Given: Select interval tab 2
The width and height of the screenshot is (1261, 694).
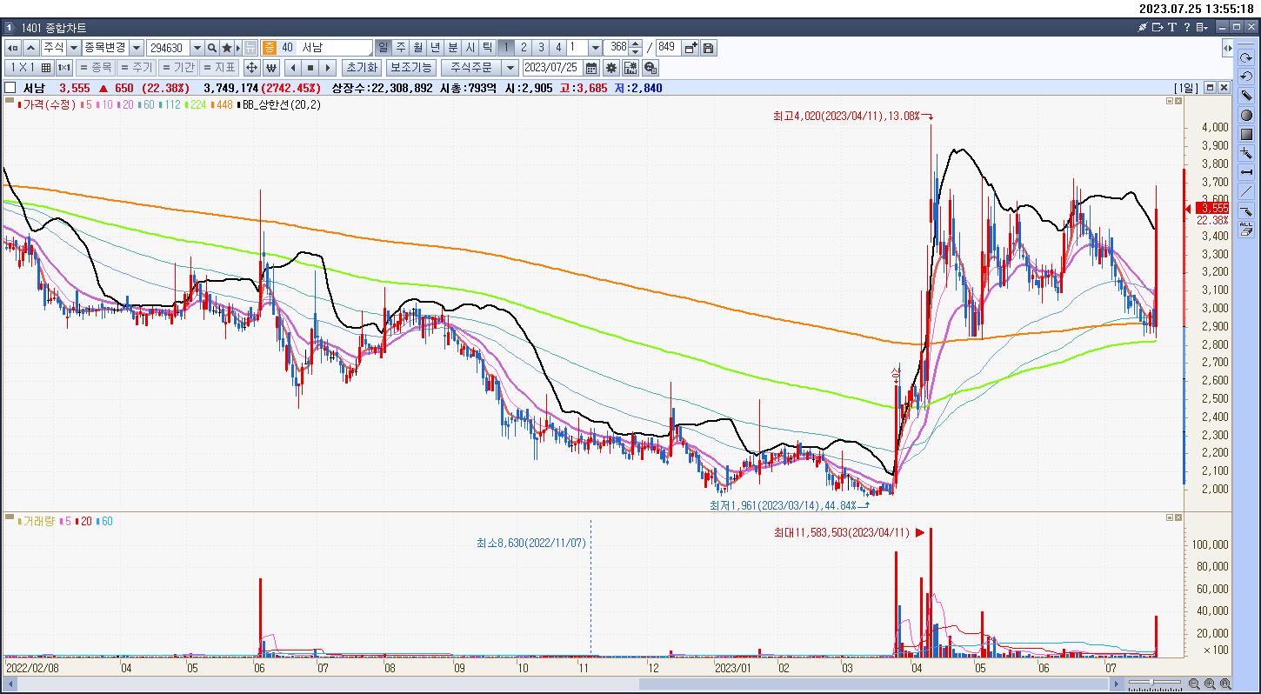Looking at the screenshot, I should point(524,48).
